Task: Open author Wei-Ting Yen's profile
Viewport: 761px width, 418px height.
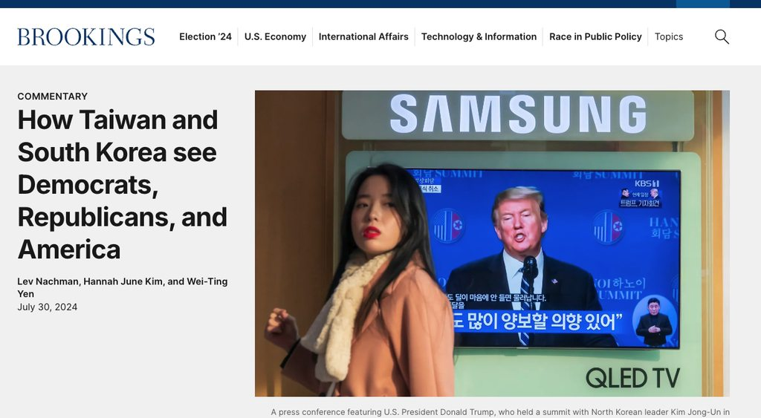Action: (123, 287)
